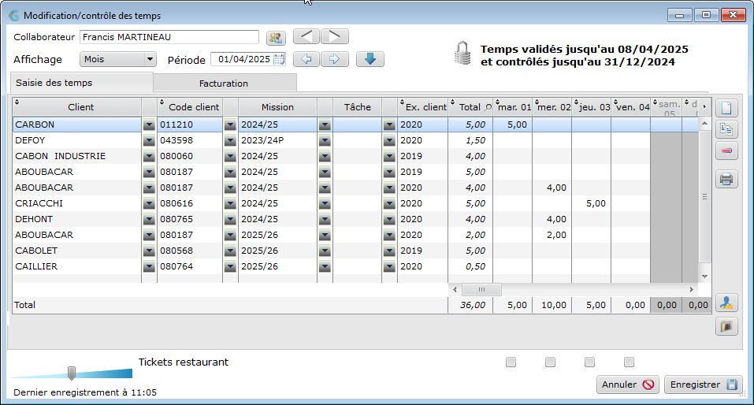Go to previous collaborator arrow
This screenshot has height=405, width=754.
point(306,36)
